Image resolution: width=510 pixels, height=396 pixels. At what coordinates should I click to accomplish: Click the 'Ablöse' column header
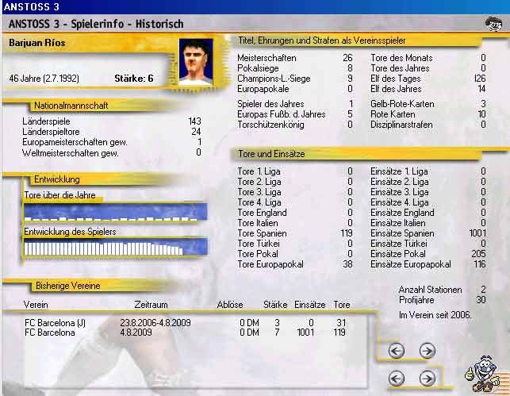pyautogui.click(x=230, y=305)
